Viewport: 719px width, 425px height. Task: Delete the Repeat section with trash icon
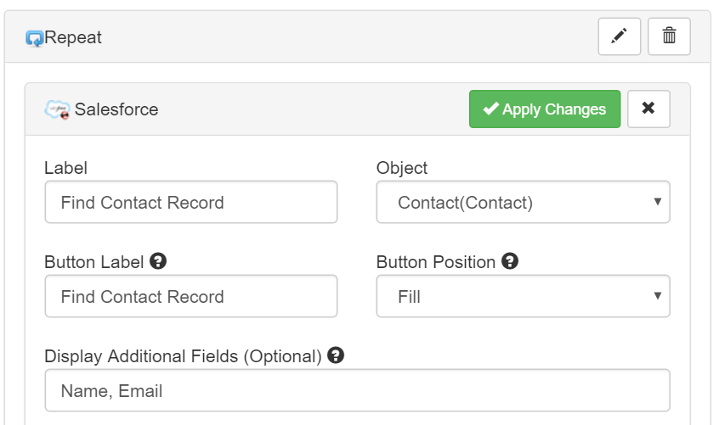(x=669, y=36)
